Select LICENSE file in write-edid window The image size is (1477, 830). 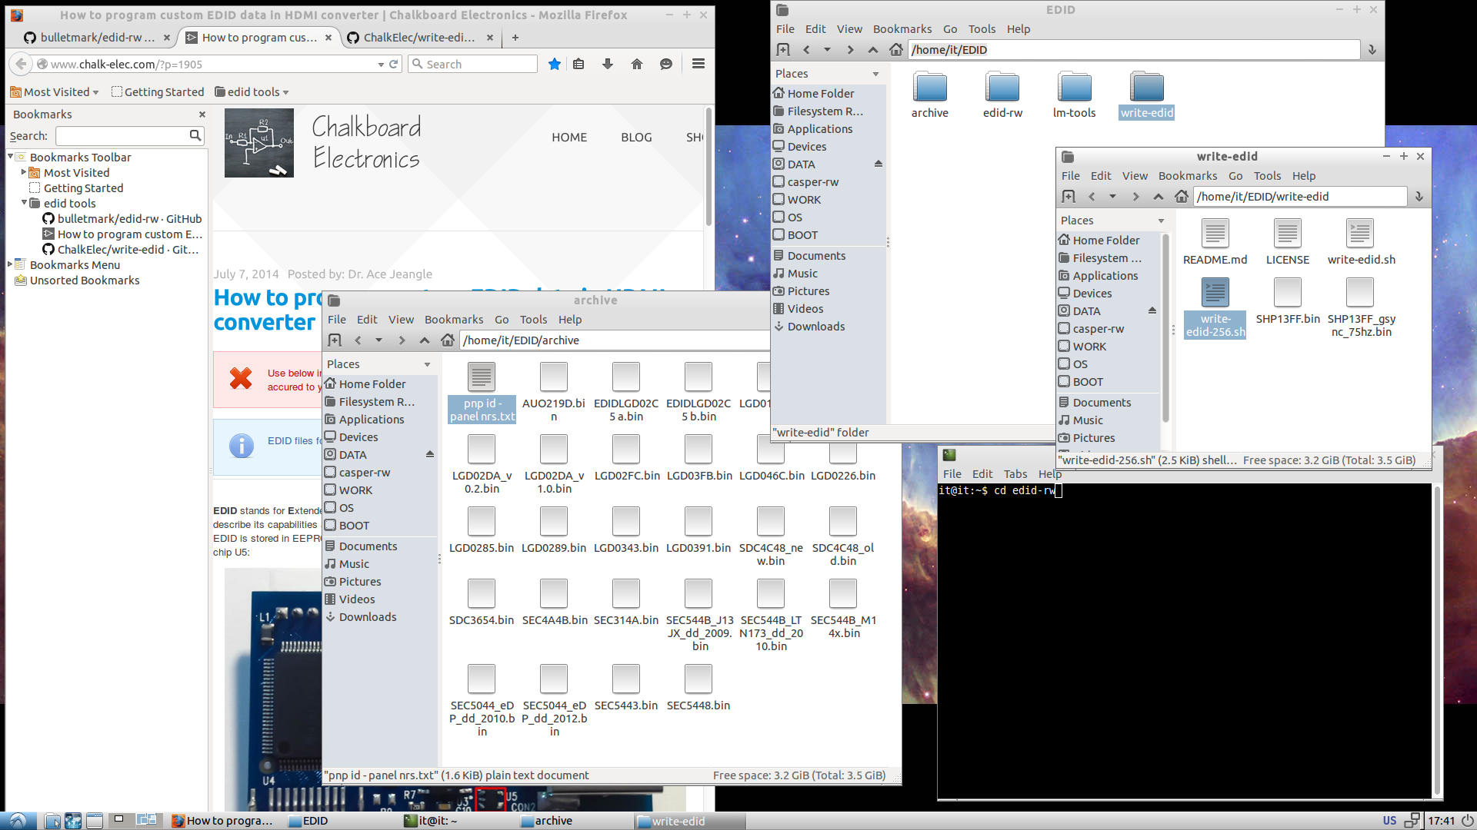pyautogui.click(x=1288, y=242)
